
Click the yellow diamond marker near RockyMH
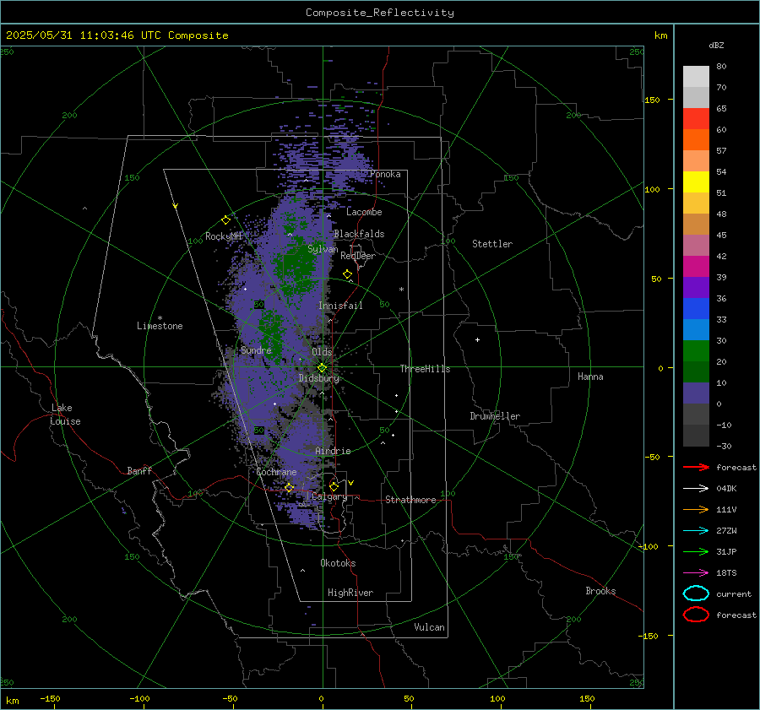[225, 220]
